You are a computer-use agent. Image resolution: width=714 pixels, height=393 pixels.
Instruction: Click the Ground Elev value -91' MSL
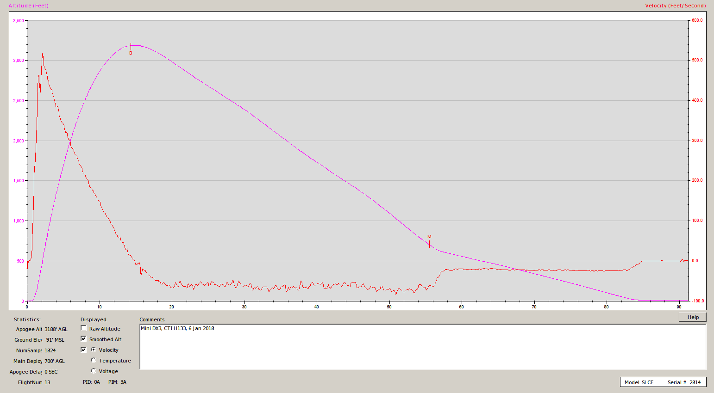(x=54, y=340)
